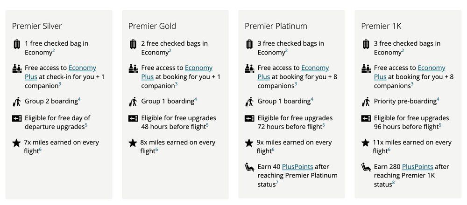Click the star miles icon in Premier Gold
Screen dimensions: 467x205
133,143
